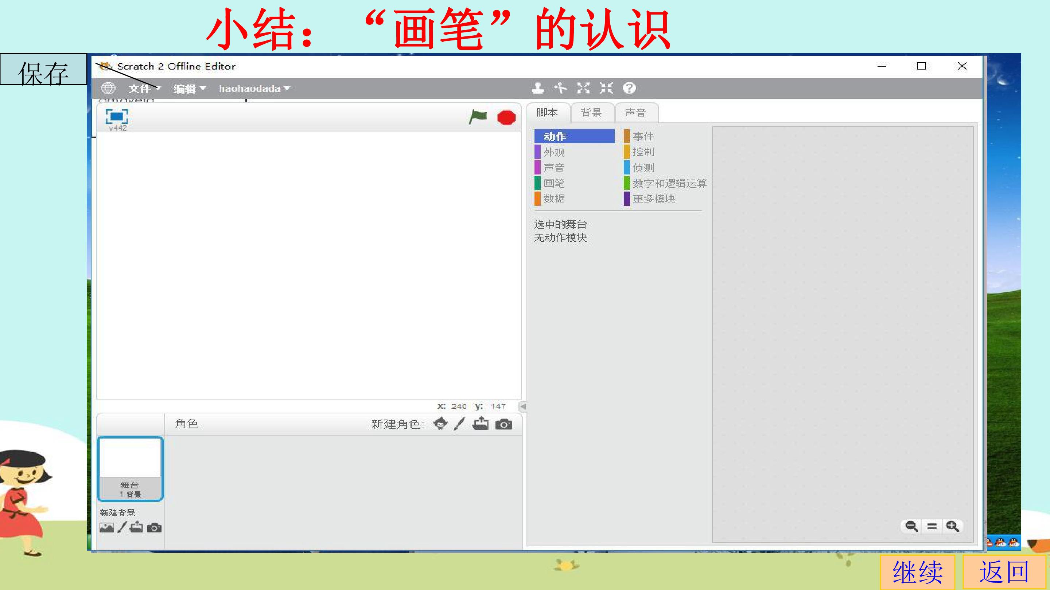This screenshot has height=590, width=1050.
Task: Click the block help question icon
Action: [629, 88]
